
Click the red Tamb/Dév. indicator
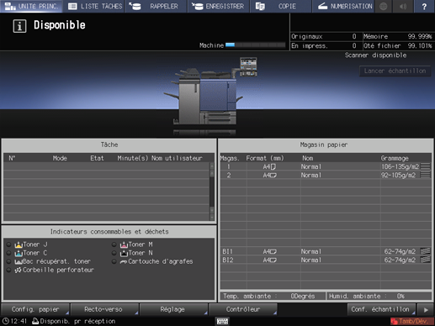pos(411,321)
